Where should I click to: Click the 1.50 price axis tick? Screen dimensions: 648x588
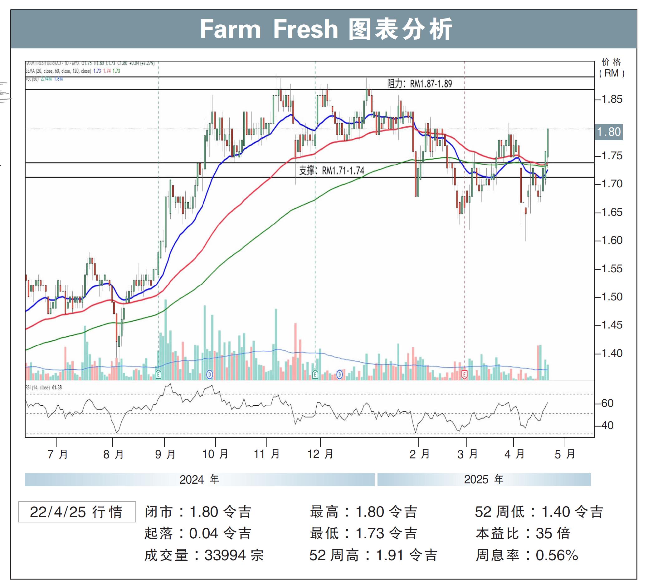[x=612, y=297]
